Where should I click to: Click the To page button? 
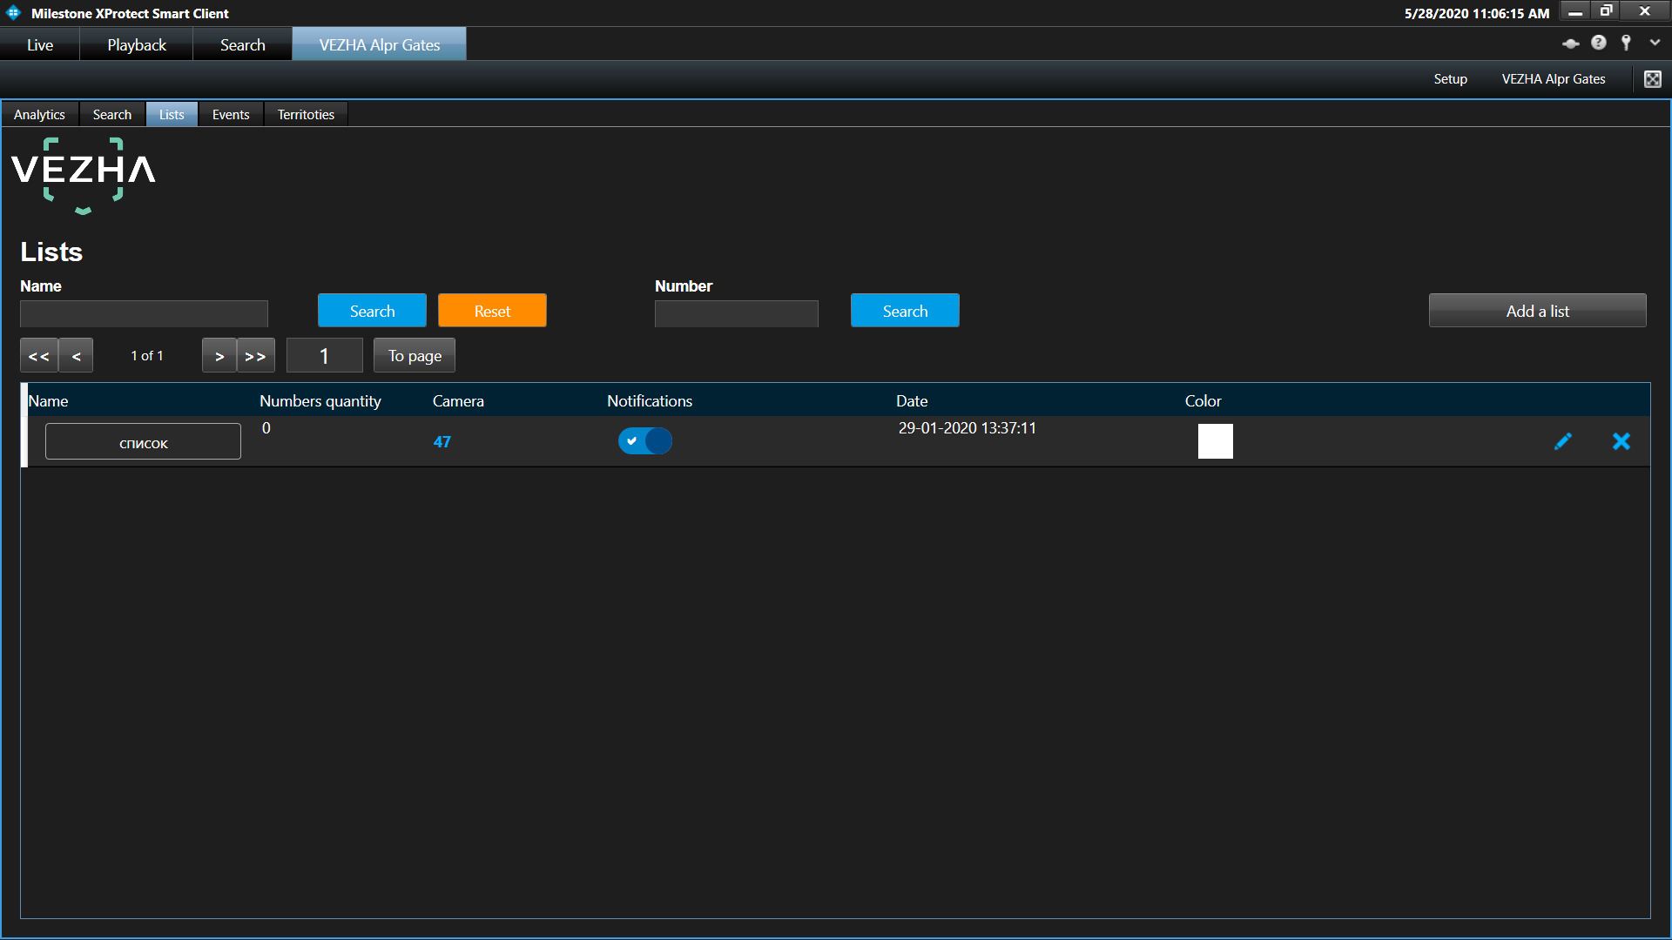pos(415,355)
